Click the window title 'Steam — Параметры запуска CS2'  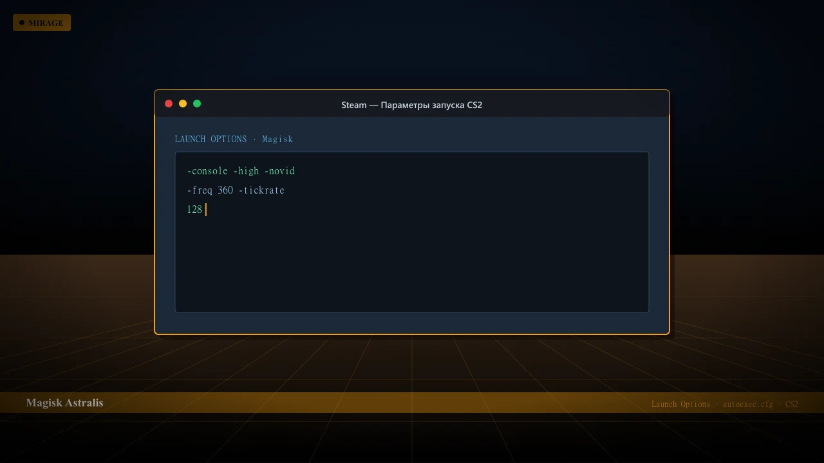(412, 105)
